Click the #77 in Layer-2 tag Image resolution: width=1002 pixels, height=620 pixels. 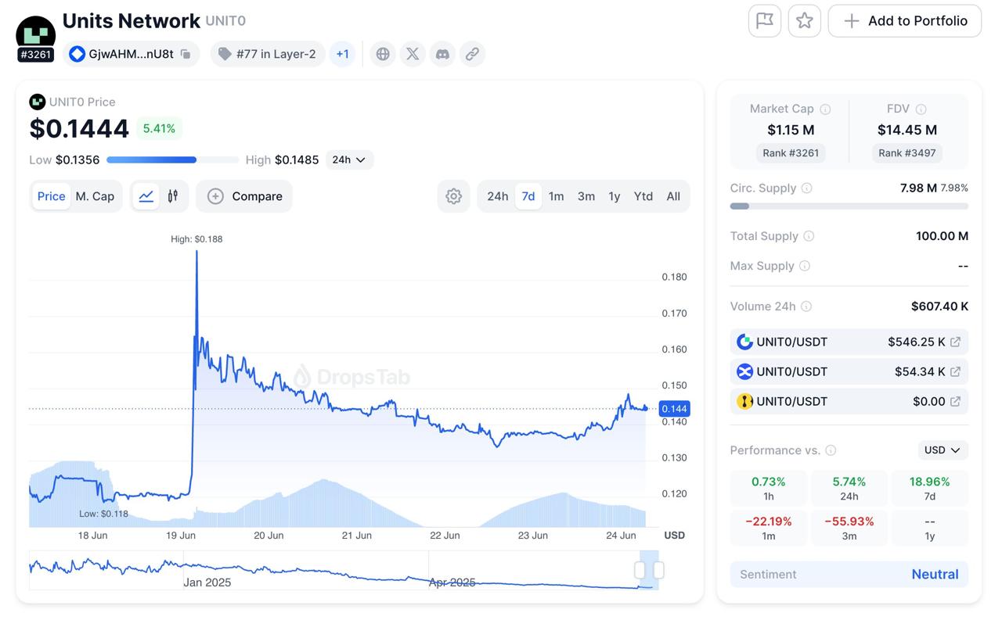point(268,54)
